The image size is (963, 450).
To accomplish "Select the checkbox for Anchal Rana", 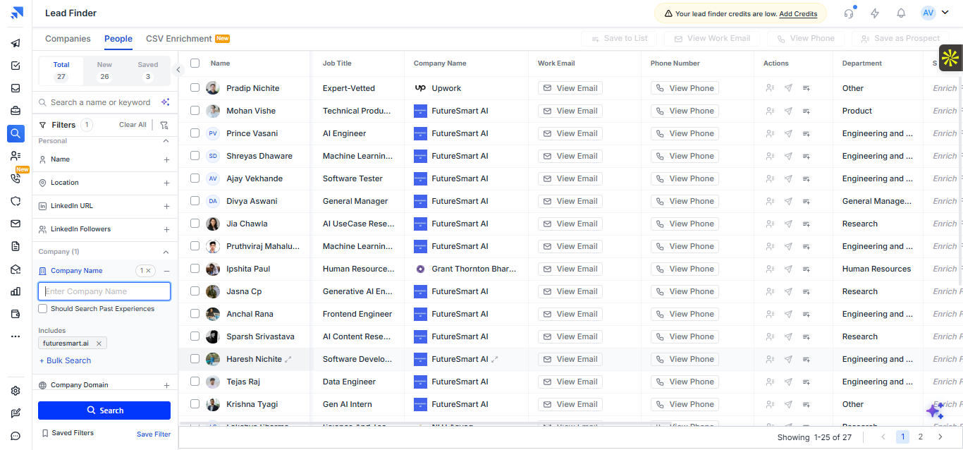I will pos(195,314).
